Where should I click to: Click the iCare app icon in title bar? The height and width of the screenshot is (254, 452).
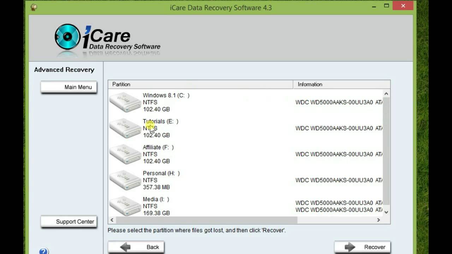tap(34, 7)
